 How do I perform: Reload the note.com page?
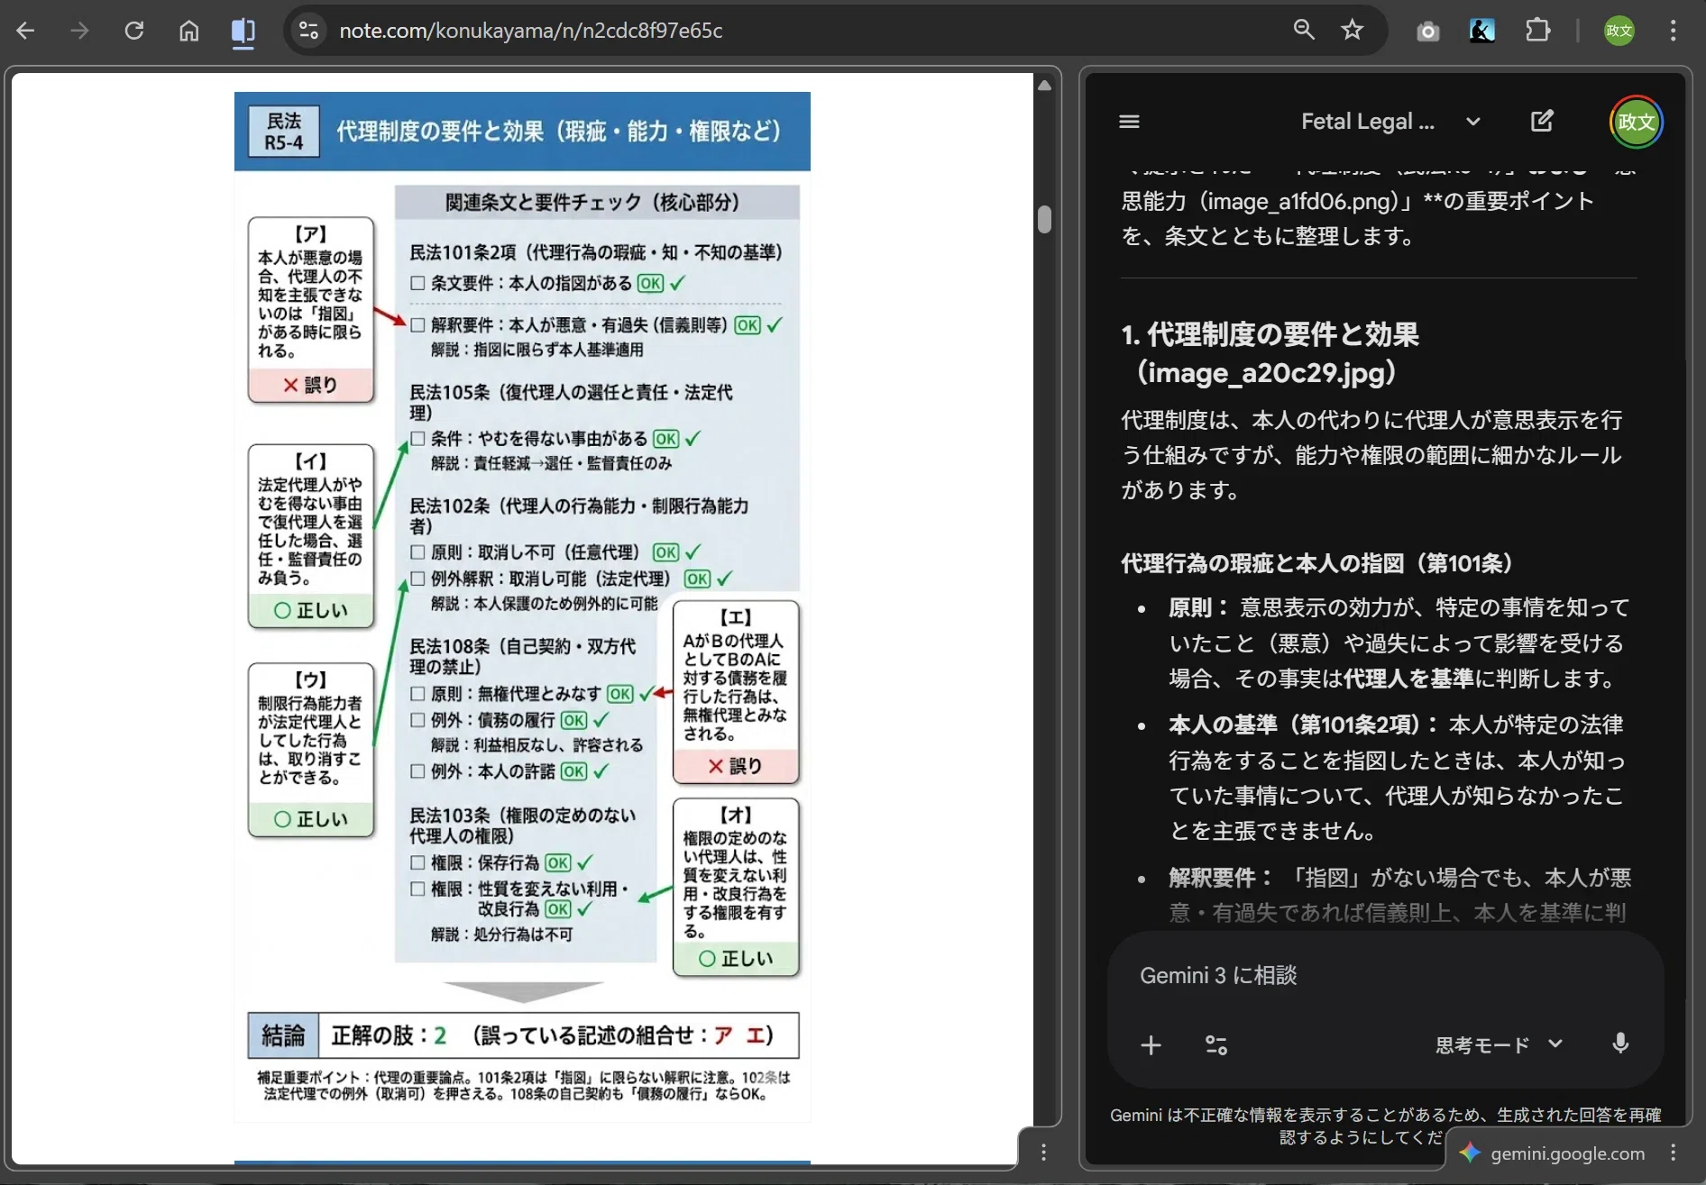[134, 31]
